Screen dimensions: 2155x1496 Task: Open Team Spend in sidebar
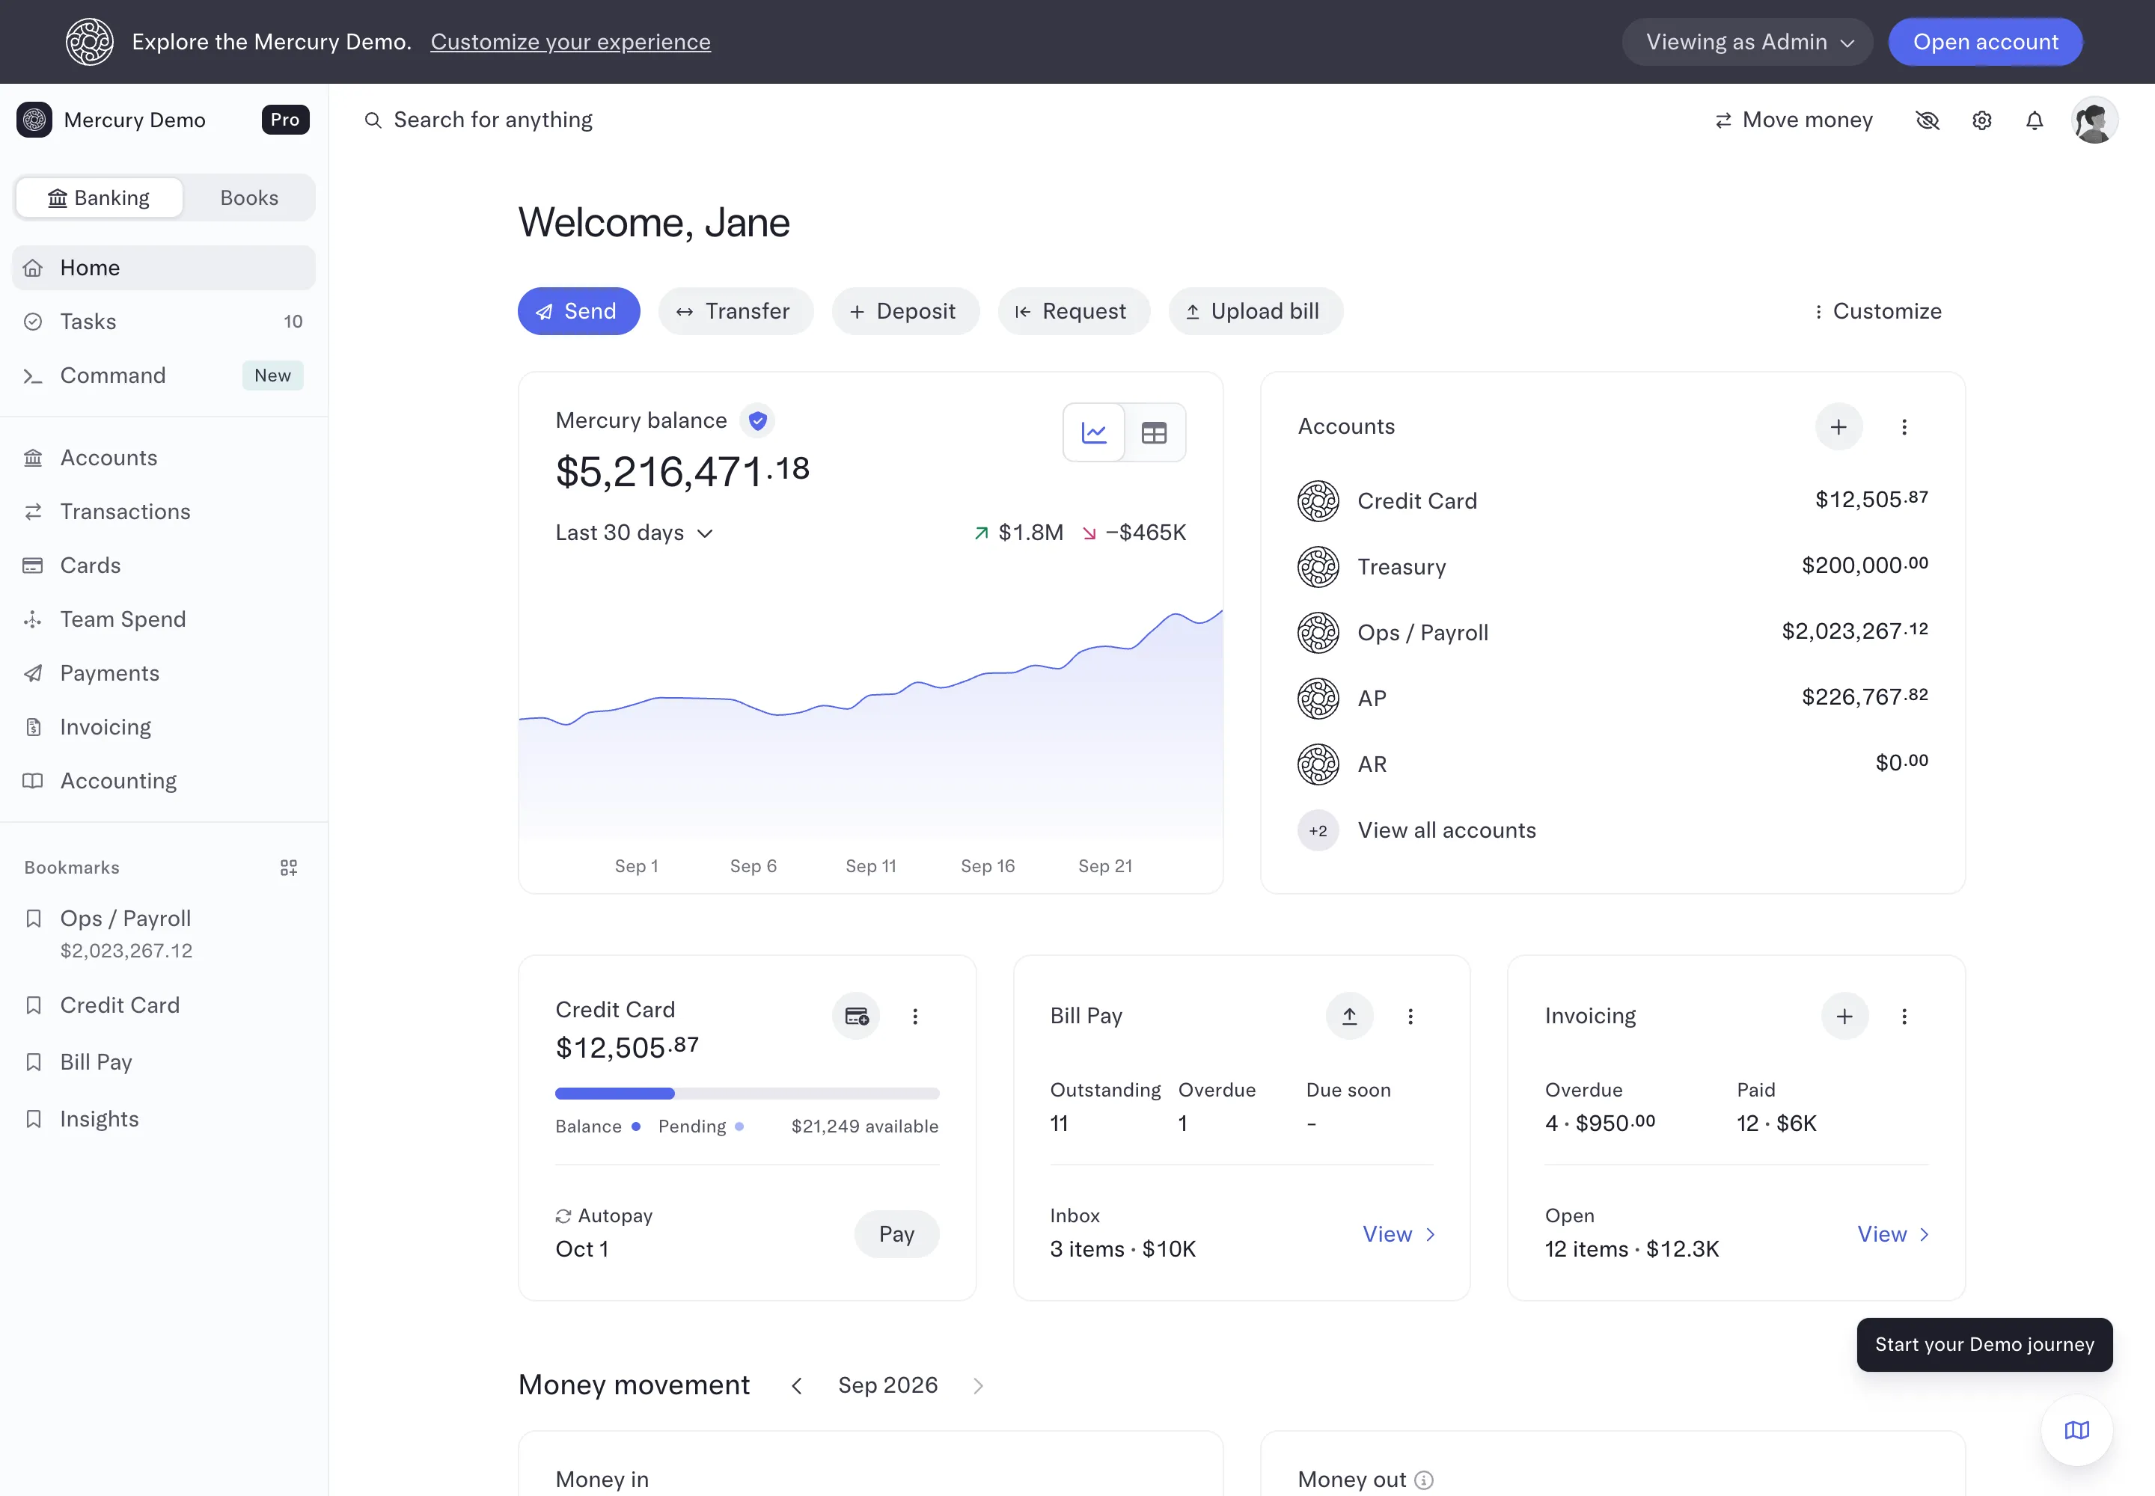pos(163,619)
